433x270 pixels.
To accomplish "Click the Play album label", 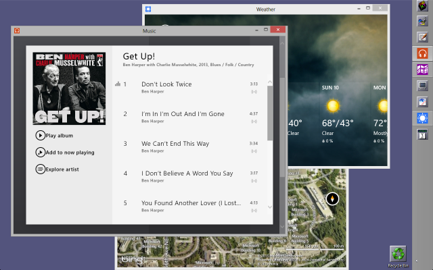I will pyautogui.click(x=60, y=136).
